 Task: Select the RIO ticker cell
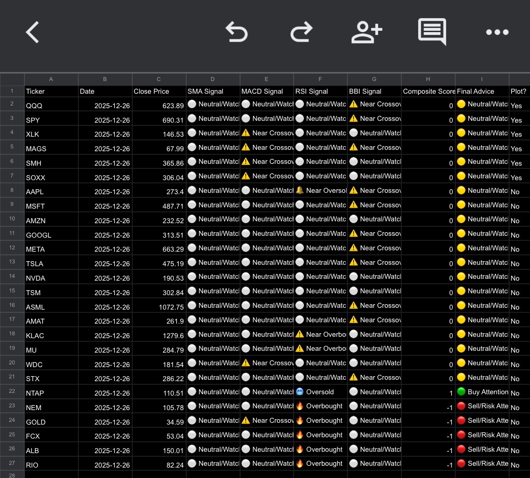point(51,464)
